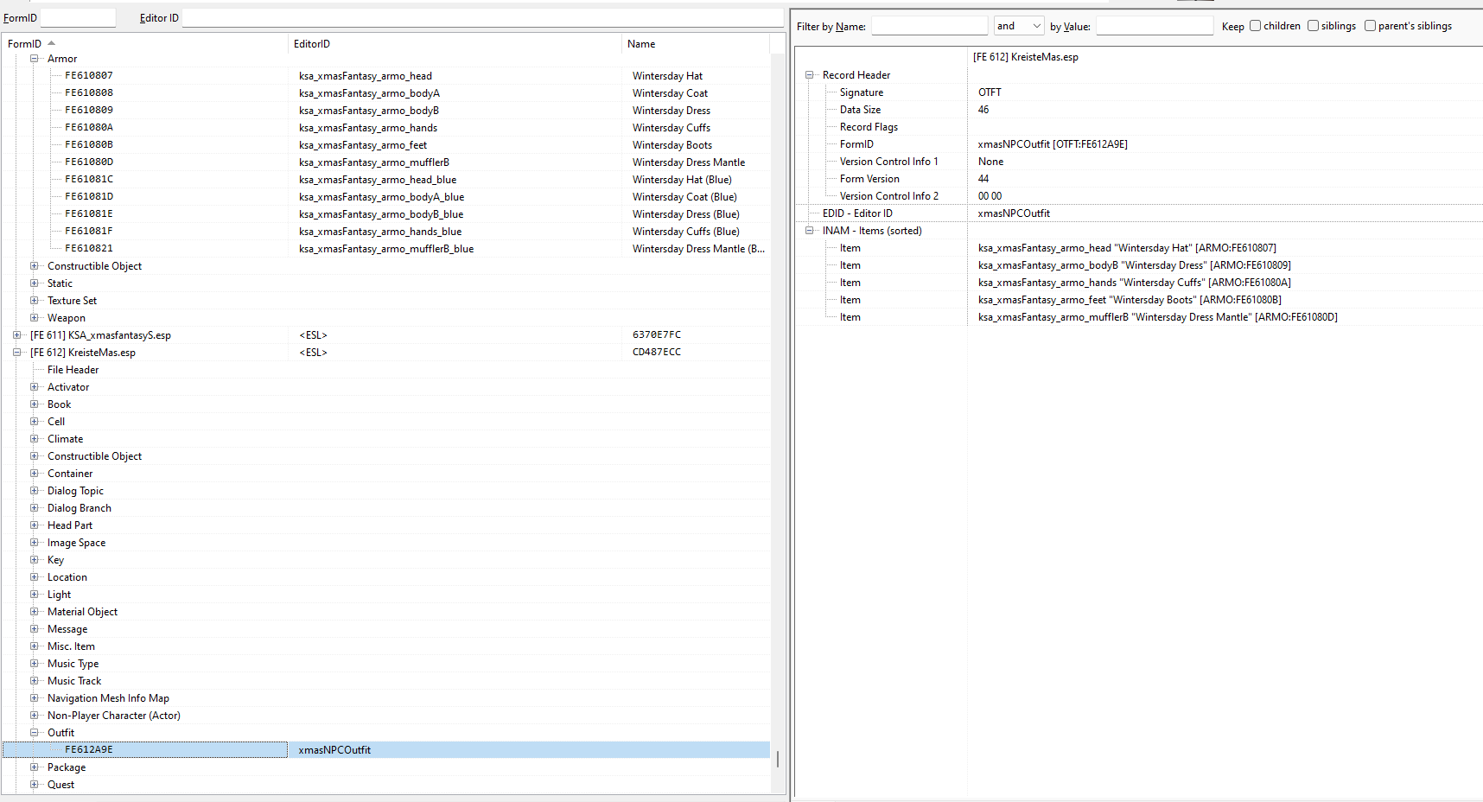Select the Item row for Wintersday Boots
The width and height of the screenshot is (1483, 802).
1139,300
